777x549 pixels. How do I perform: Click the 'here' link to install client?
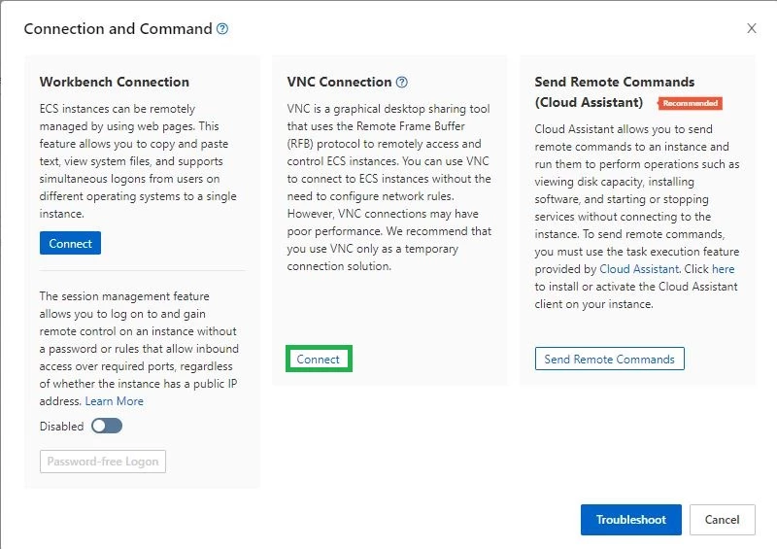tap(723, 269)
